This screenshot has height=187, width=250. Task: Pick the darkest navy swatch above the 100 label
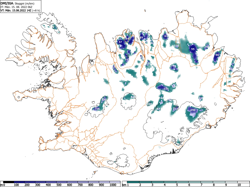tap(19, 182)
